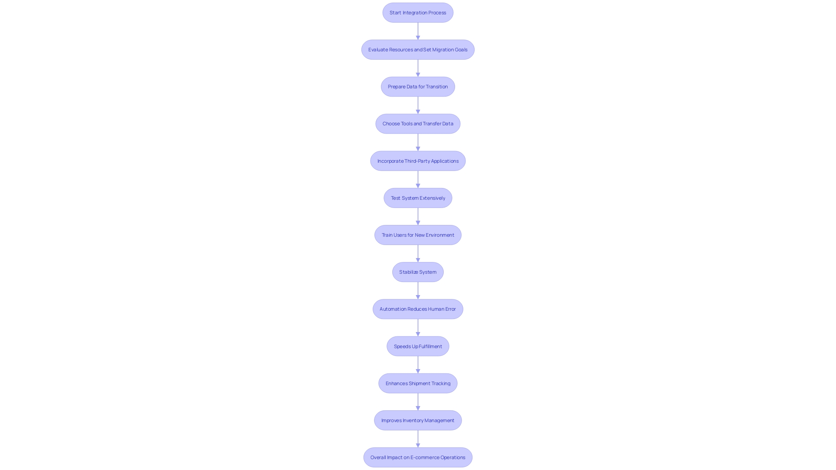The height and width of the screenshot is (470, 836).
Task: Select the Test System Extensively node
Action: pyautogui.click(x=418, y=198)
